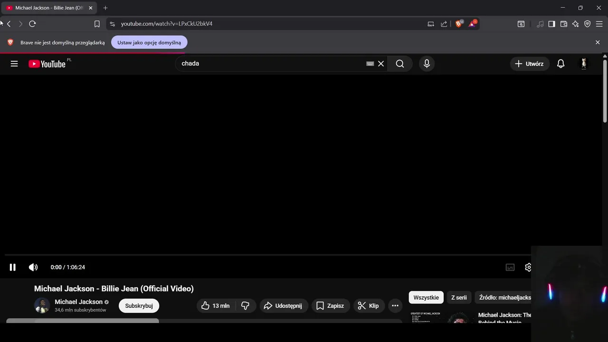The image size is (608, 342).
Task: Open the YouTube guide hamburger menu
Action: [14, 64]
